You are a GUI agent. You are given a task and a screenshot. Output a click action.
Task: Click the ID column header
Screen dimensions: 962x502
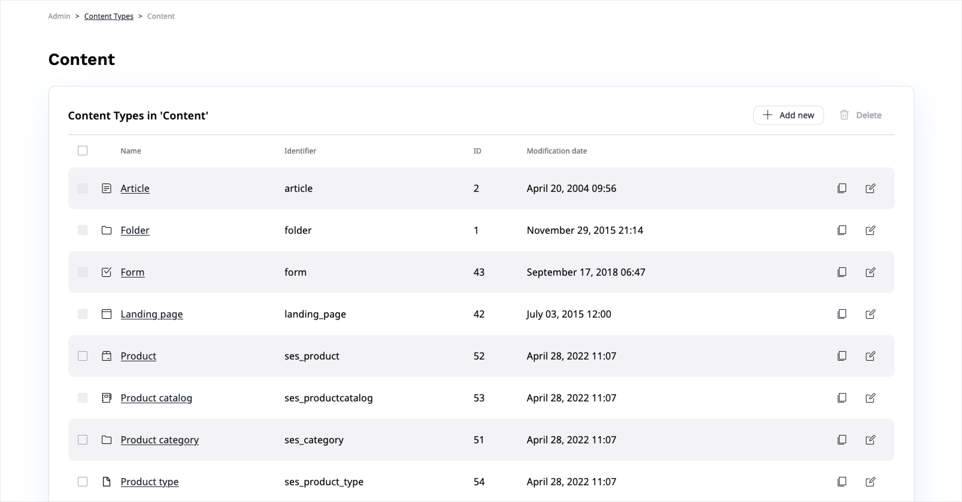pyautogui.click(x=477, y=151)
